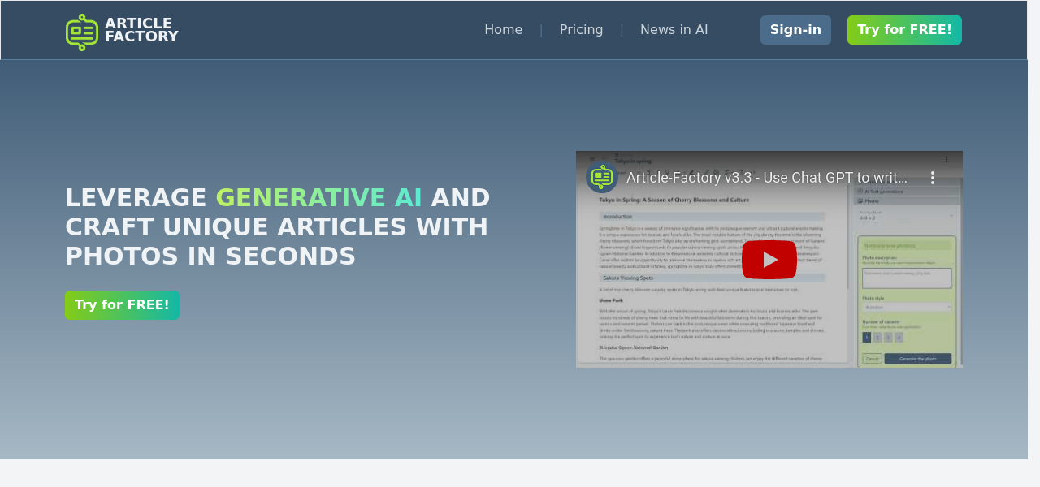Open the Pricing page
The width and height of the screenshot is (1040, 487).
(x=581, y=30)
